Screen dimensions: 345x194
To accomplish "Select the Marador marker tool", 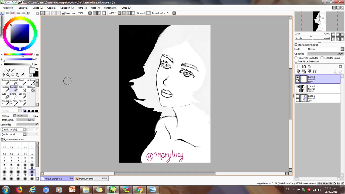I will pyautogui.click(x=5, y=89).
